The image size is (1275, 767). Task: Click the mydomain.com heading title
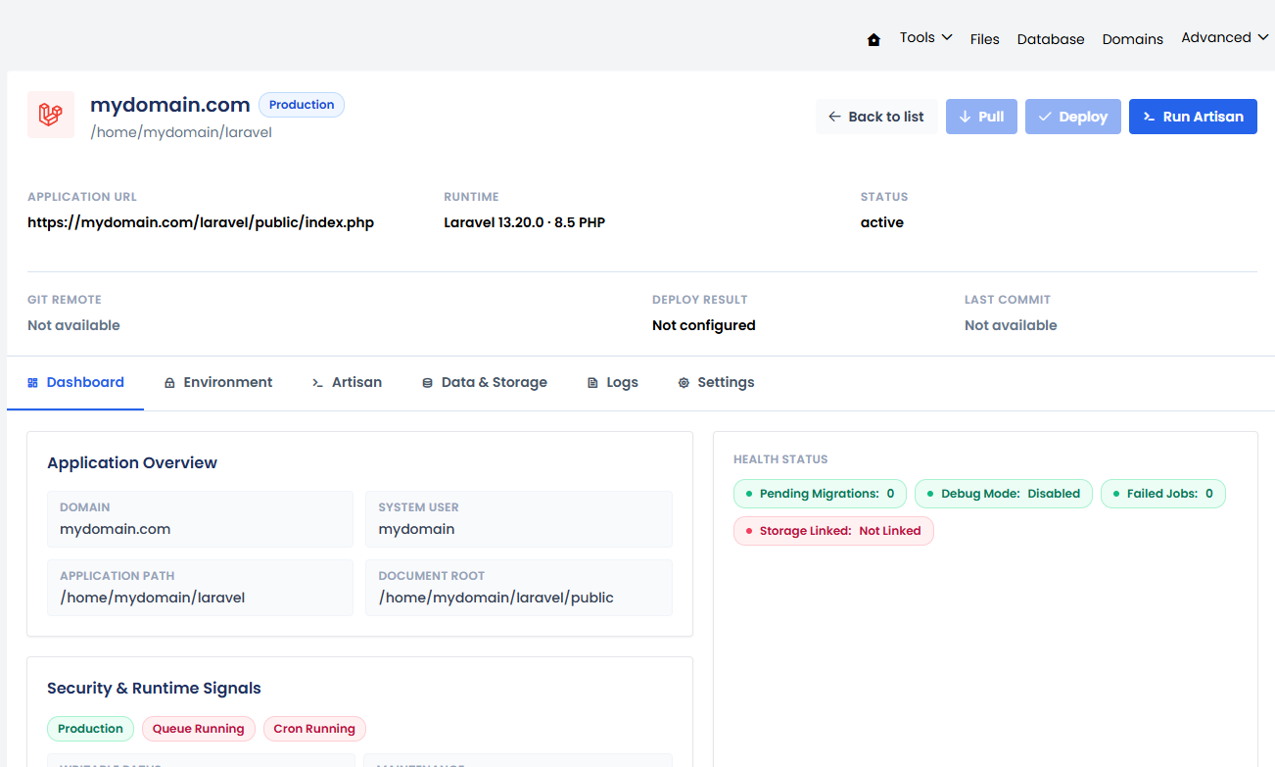coord(170,105)
